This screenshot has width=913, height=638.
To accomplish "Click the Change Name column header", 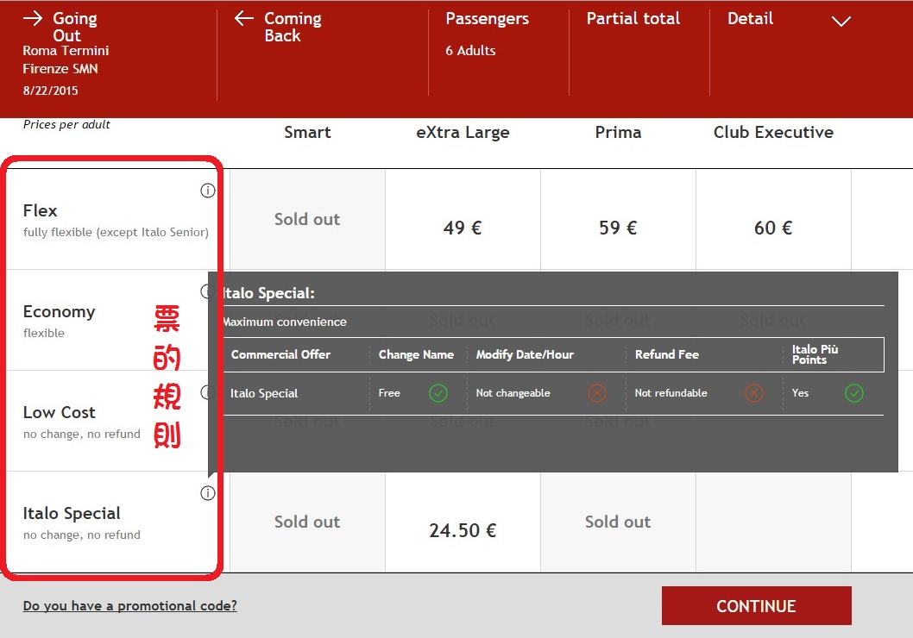I will click(x=416, y=354).
